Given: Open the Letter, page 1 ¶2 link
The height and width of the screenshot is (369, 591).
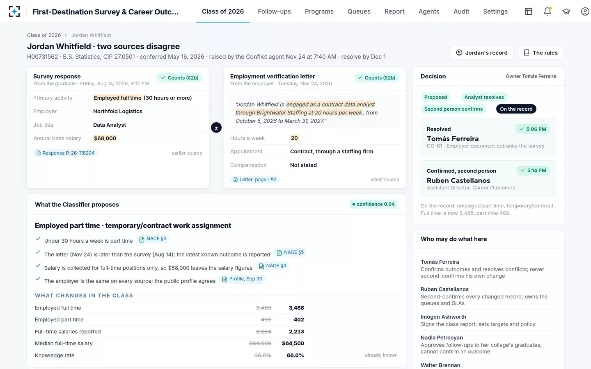Looking at the screenshot, I should (x=255, y=180).
